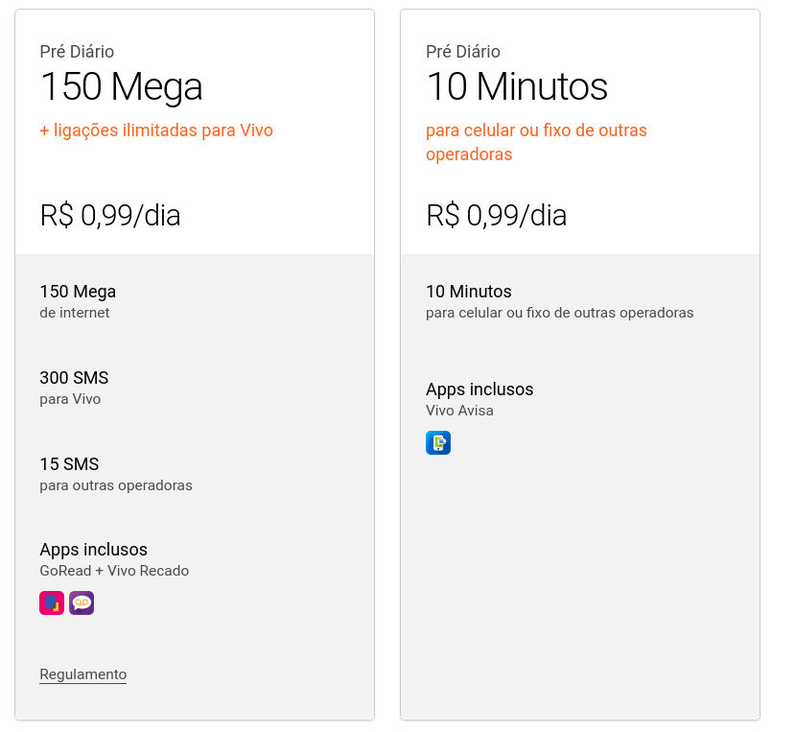The image size is (795, 732).
Task: Click the 15 SMS feature heading
Action: pos(69,464)
